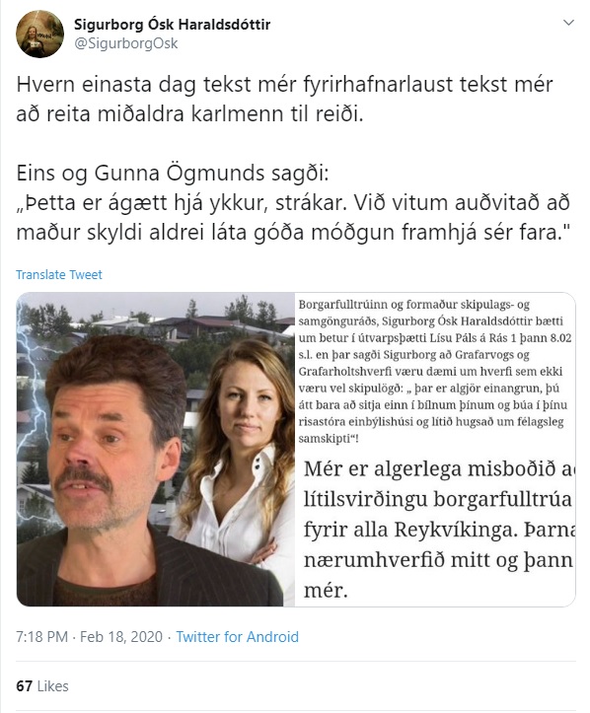View the 67 Likes list
Image resolution: width=590 pixels, height=713 pixels.
tap(42, 685)
